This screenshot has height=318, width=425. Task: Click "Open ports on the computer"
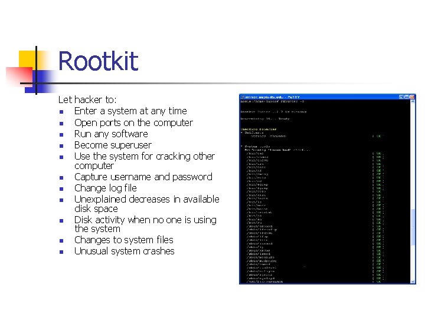click(133, 122)
